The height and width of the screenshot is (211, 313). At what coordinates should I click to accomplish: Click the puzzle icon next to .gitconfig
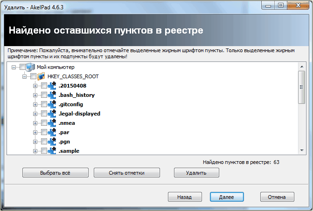tap(52, 104)
